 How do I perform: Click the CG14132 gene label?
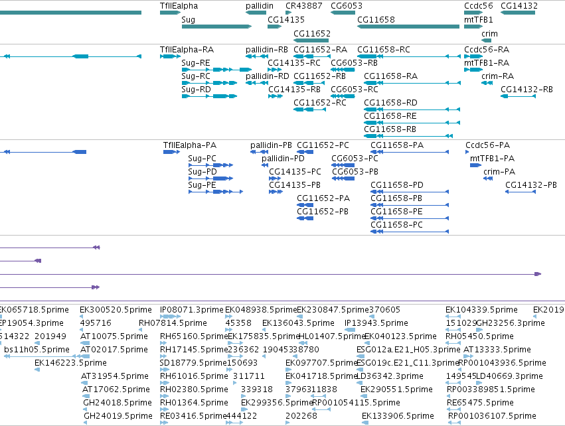click(x=519, y=6)
